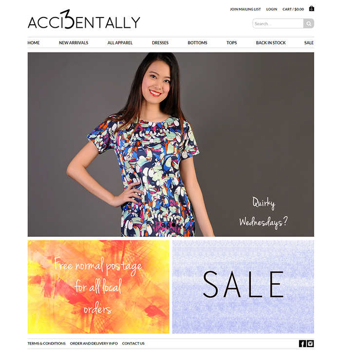Click Join Mailing List link
341x353 pixels.
point(245,9)
